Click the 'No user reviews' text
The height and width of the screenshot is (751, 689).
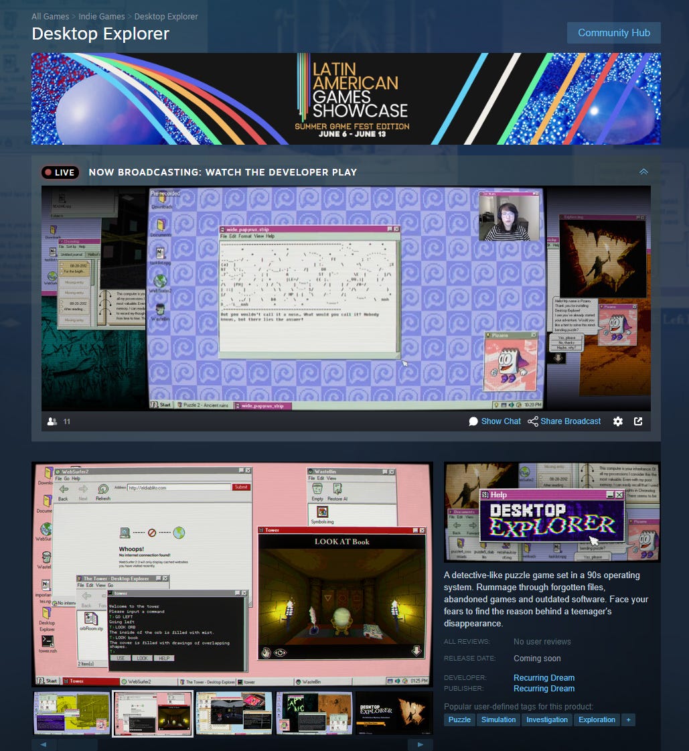coord(542,642)
